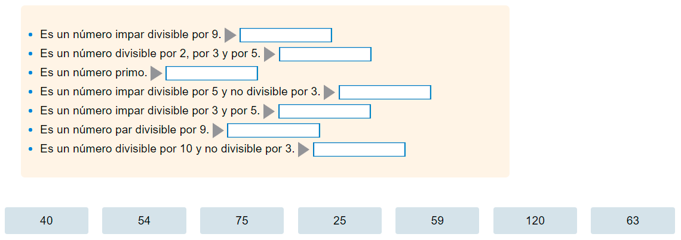Click arrow after 'impar divisible por 3 y por 5'

coord(269,111)
